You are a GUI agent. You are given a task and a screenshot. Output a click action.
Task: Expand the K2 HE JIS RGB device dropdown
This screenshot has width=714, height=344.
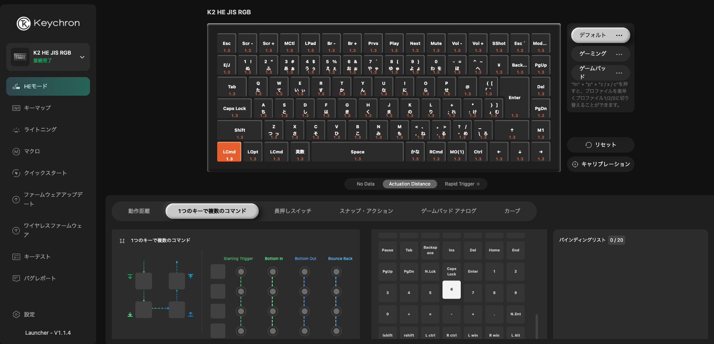[x=82, y=57]
